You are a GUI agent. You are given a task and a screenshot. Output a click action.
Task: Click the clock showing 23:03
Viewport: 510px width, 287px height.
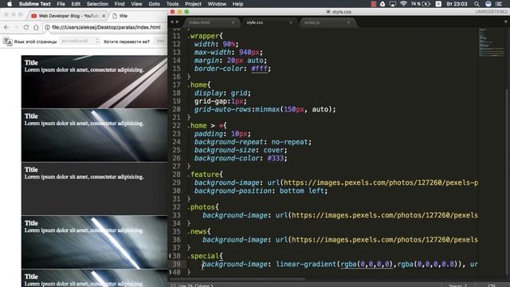[x=457, y=4]
